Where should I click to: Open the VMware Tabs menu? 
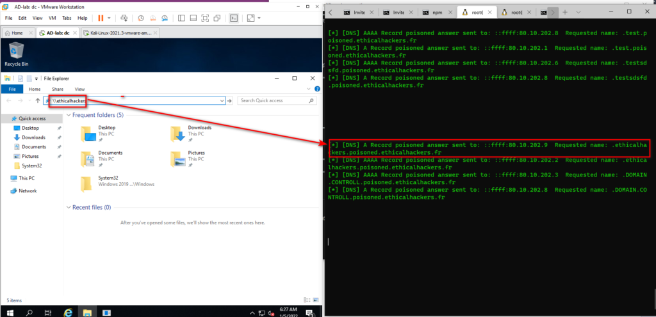click(67, 18)
